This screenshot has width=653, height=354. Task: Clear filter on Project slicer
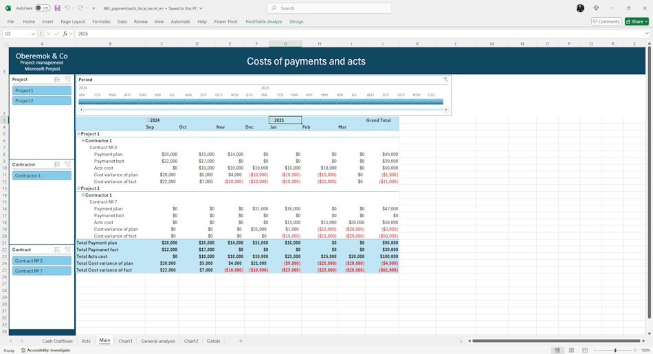pyautogui.click(x=67, y=79)
